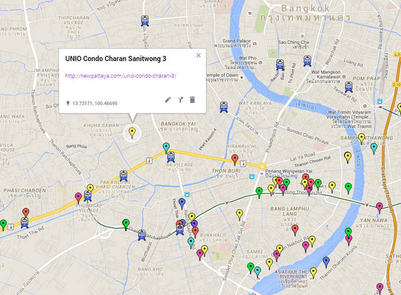This screenshot has height=295, width=401.
Task: Select train icon at top near Thipcharan Village
Action: pyautogui.click(x=145, y=21)
